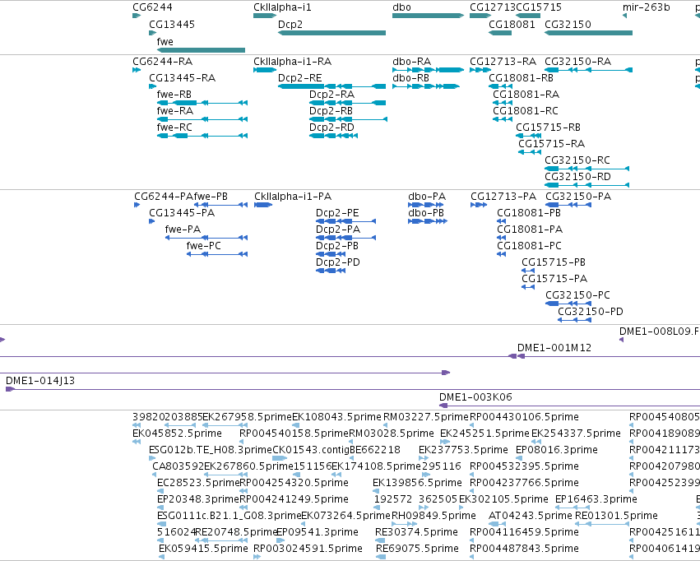Screen dimensions: 700x561
Task: Click EST label EK245251.5prime
Action: 484,433
